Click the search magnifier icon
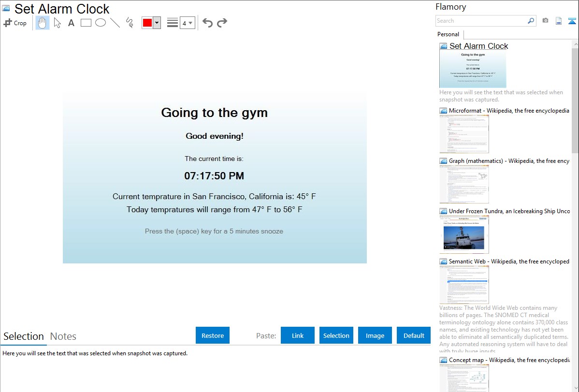Image resolution: width=579 pixels, height=392 pixels. click(531, 21)
